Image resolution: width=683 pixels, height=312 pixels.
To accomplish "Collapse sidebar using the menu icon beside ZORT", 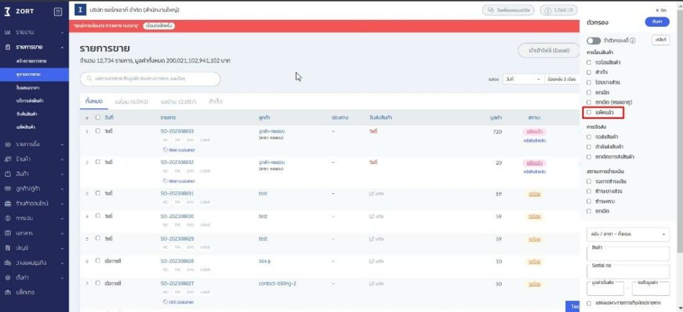I will click(x=58, y=11).
